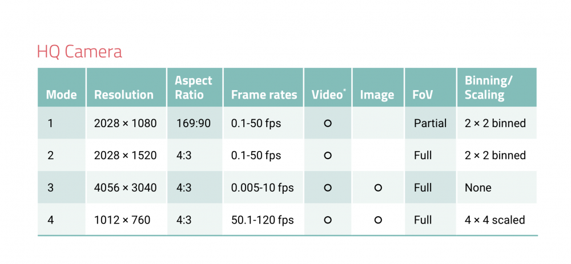
Task: Click the Video circle marker for mode 1
Action: coord(328,123)
